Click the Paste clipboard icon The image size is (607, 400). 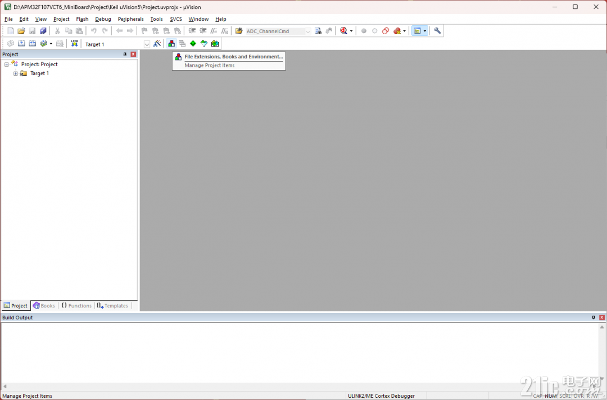(79, 31)
